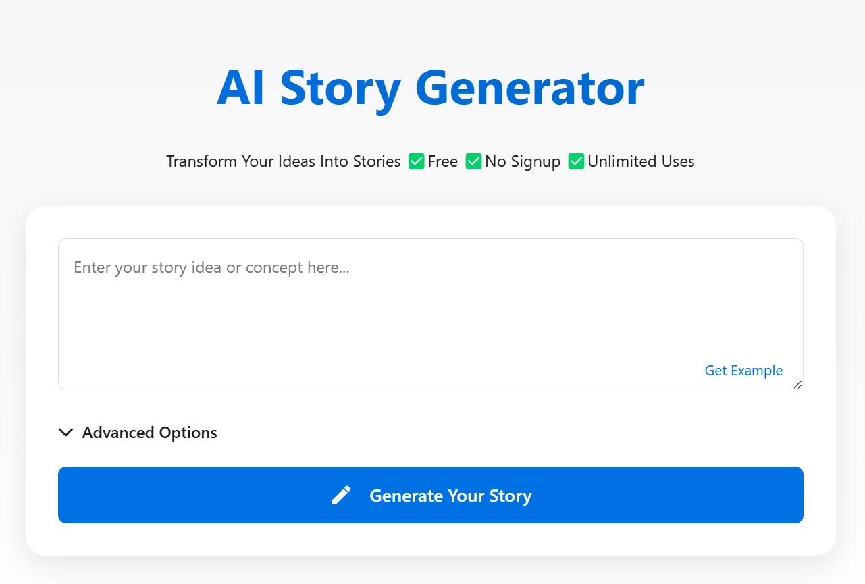This screenshot has width=865, height=584.
Task: Click the green checkmark beside No Signup
Action: click(x=473, y=161)
